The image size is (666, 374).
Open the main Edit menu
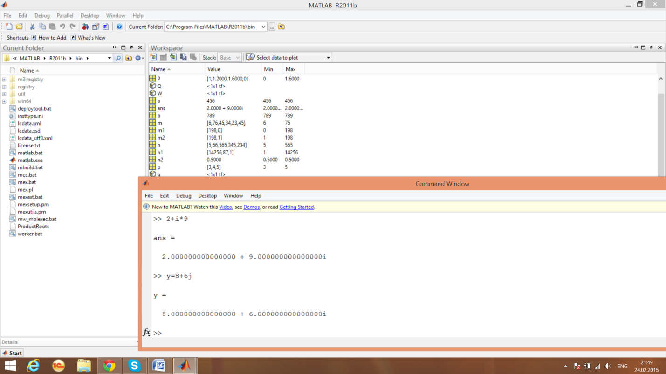pos(23,15)
